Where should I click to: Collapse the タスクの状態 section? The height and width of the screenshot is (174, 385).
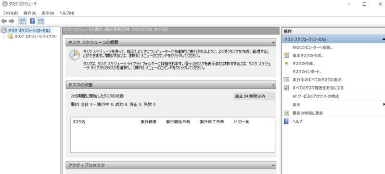tap(273, 85)
